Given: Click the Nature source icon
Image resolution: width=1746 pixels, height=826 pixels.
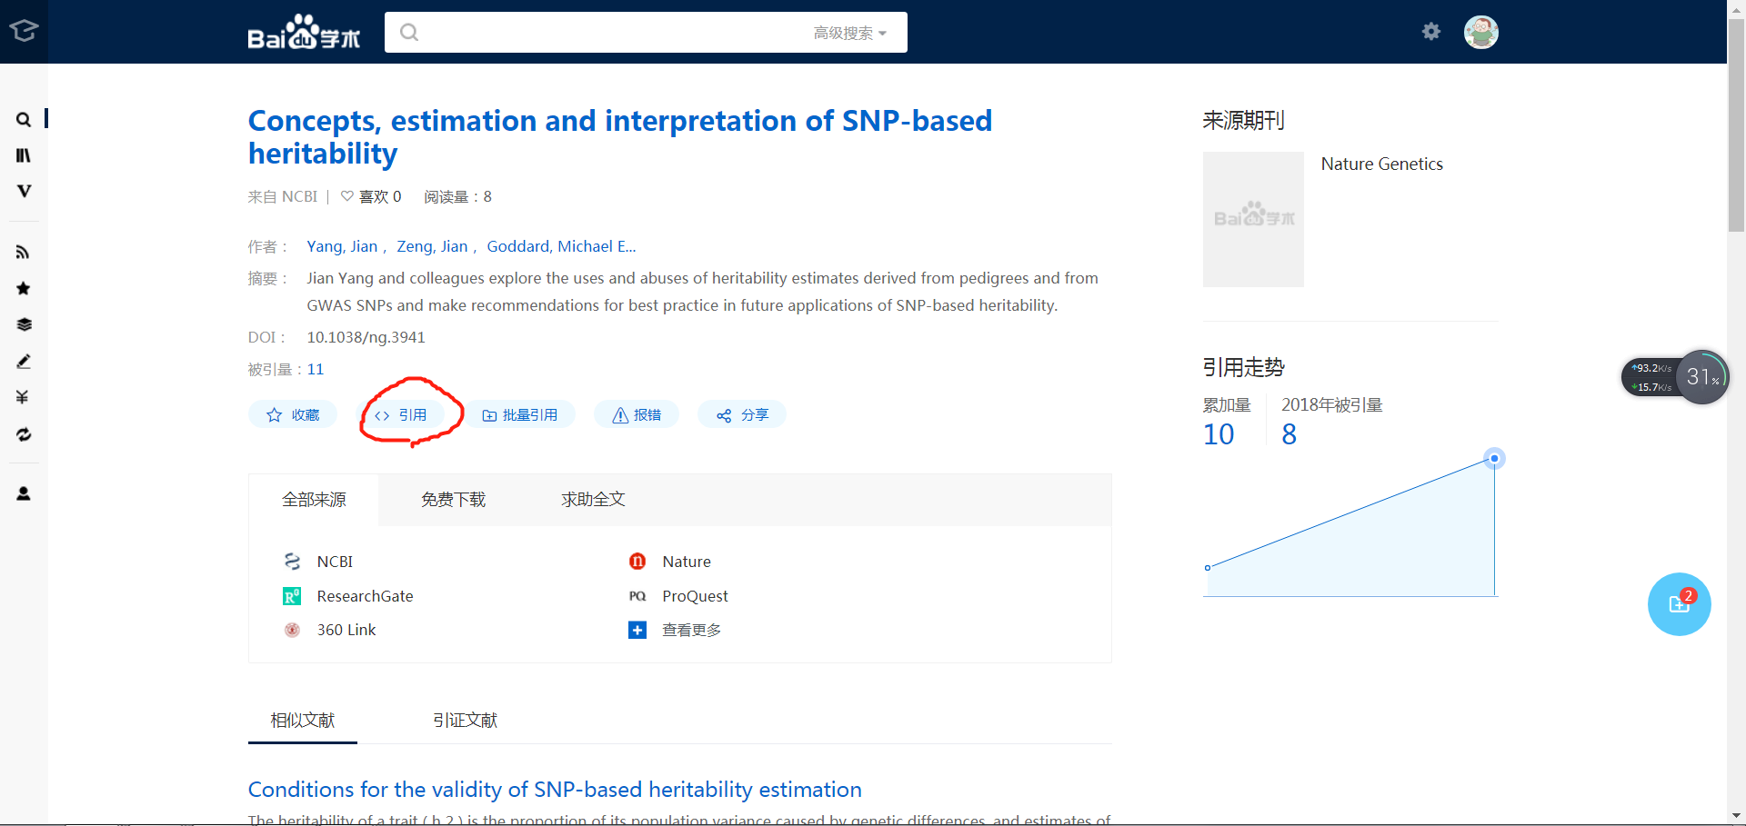Looking at the screenshot, I should pos(637,562).
